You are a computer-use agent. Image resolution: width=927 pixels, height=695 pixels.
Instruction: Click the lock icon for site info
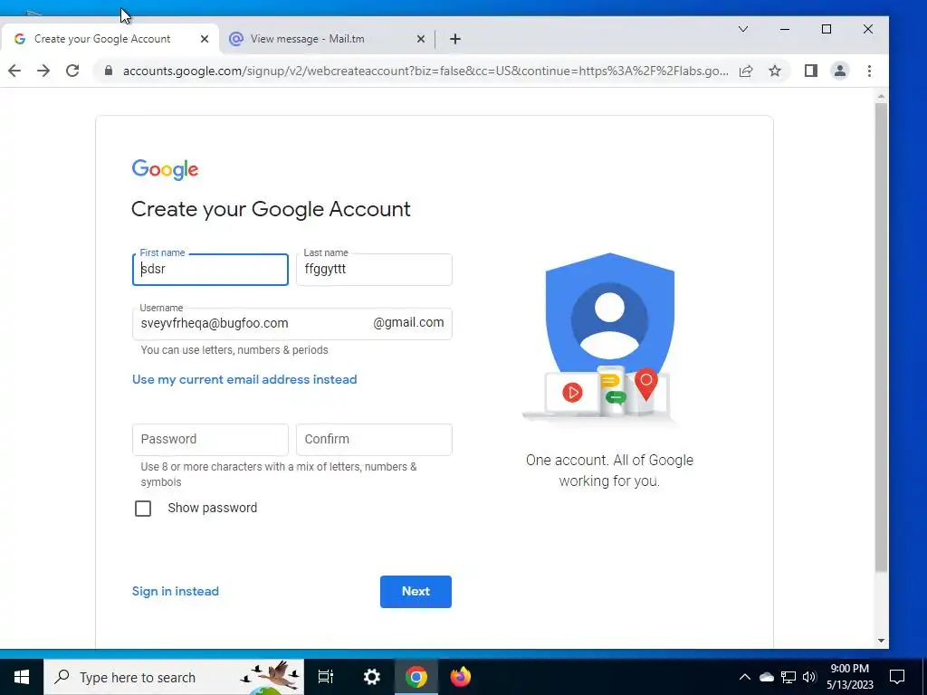coord(109,71)
